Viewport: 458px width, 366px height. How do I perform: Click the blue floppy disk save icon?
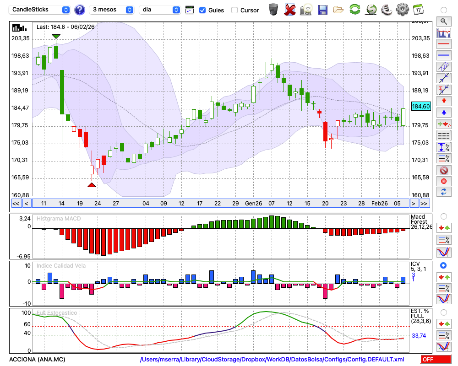(322, 10)
